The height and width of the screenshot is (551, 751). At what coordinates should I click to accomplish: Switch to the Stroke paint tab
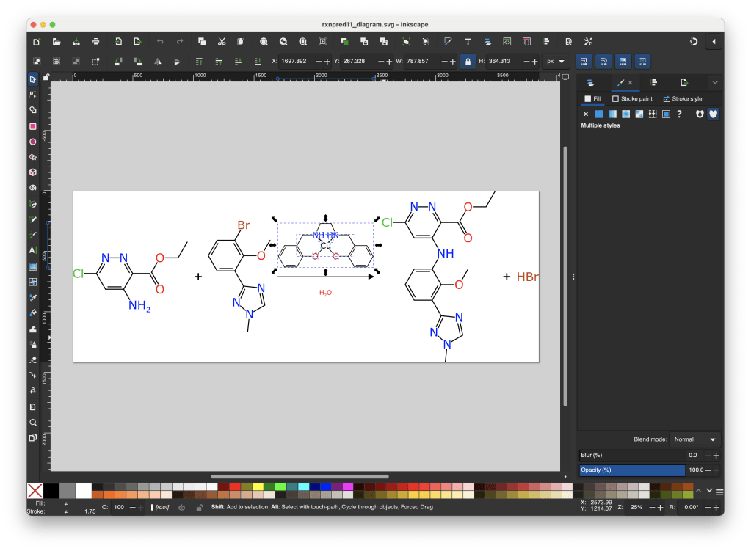click(631, 98)
